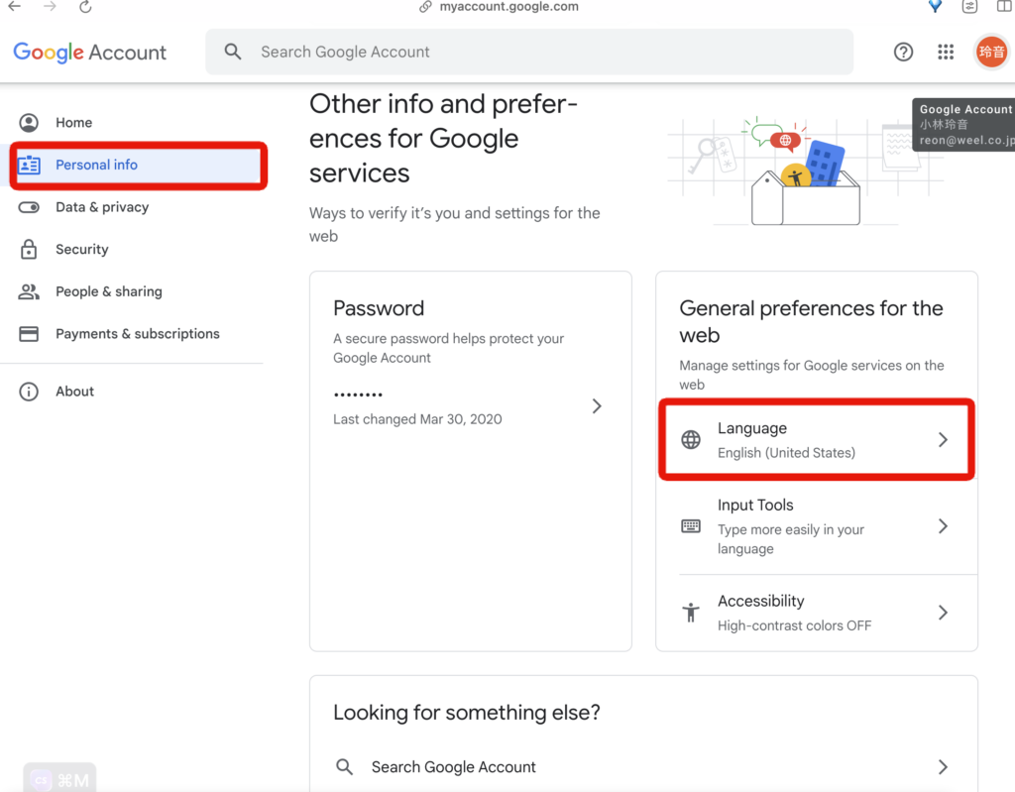Click the Payments credit card icon

click(29, 333)
